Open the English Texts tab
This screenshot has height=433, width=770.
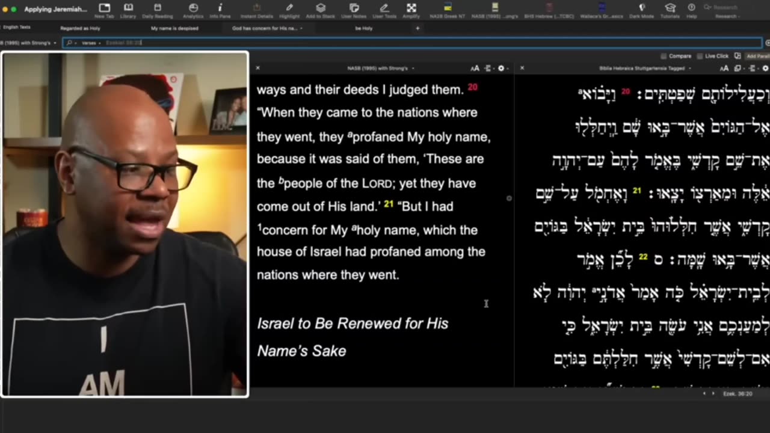16,27
